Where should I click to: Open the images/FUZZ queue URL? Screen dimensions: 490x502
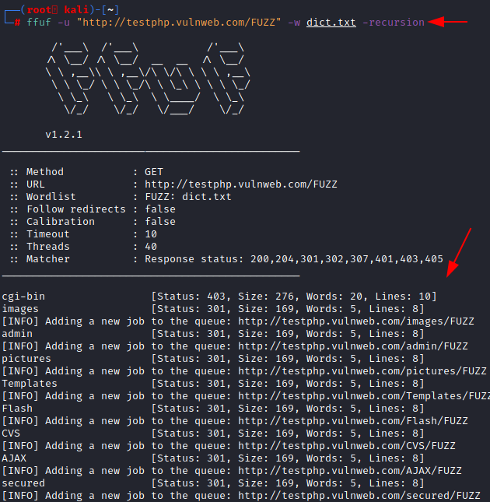[352, 321]
